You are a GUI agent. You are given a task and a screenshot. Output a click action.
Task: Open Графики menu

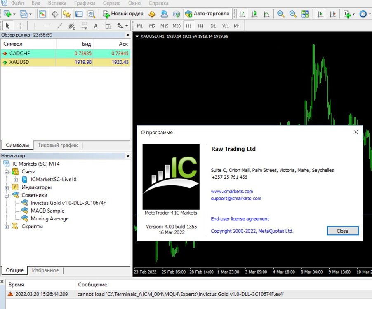[85, 3]
